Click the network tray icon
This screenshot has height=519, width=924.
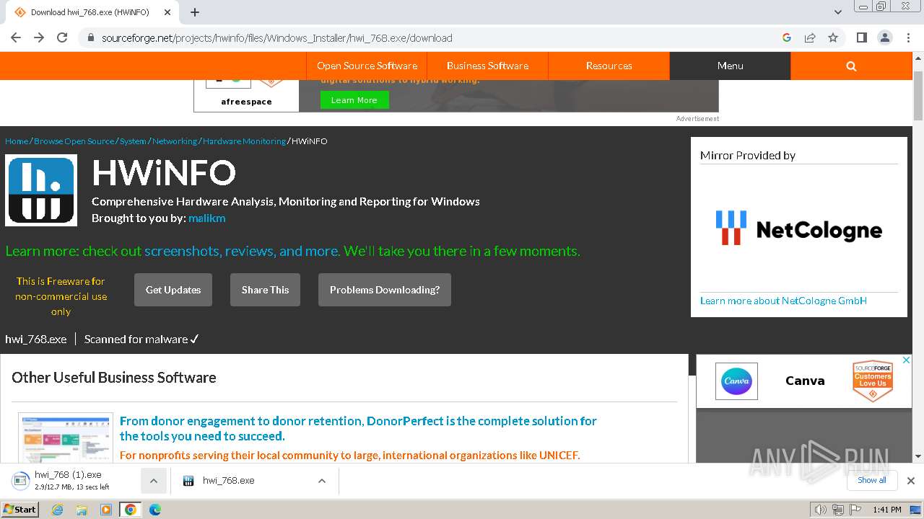[x=838, y=510]
